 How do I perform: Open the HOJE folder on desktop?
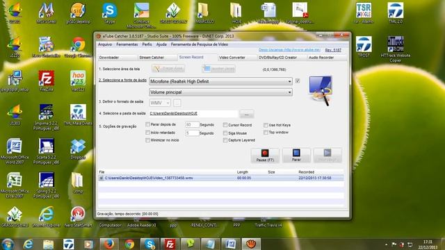click(x=236, y=13)
